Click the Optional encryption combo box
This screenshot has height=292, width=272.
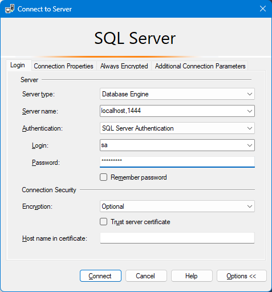tap(177, 206)
